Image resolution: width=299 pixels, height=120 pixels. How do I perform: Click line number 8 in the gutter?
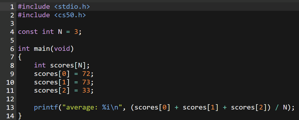click(x=12, y=65)
